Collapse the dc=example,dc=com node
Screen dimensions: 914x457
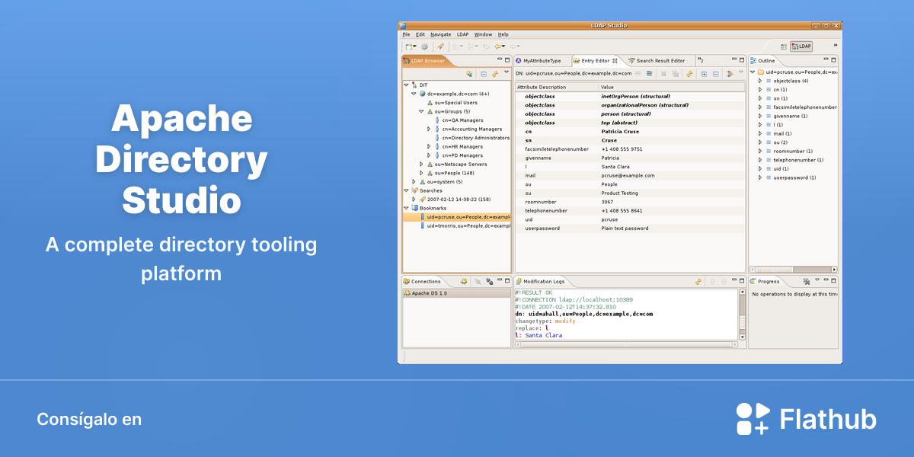pyautogui.click(x=414, y=94)
